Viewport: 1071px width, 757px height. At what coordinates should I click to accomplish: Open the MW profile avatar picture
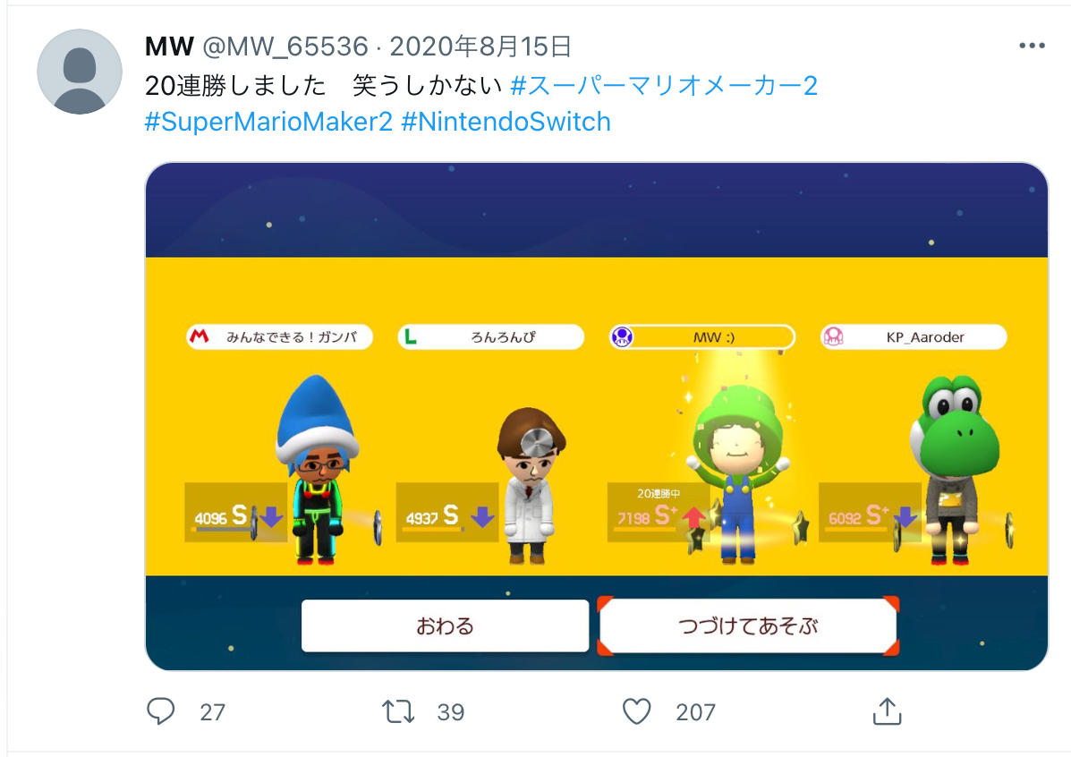coord(80,72)
